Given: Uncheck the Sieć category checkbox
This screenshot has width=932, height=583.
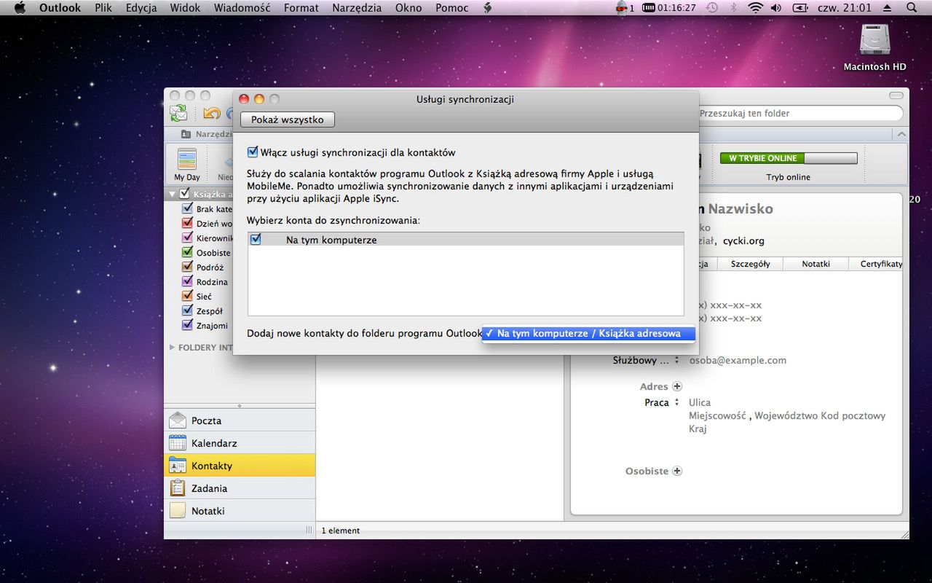Looking at the screenshot, I should pyautogui.click(x=187, y=297).
